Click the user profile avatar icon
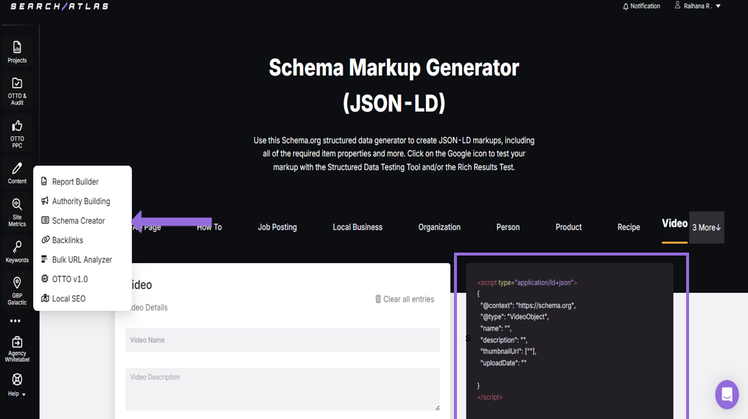The width and height of the screenshot is (748, 419). click(677, 5)
